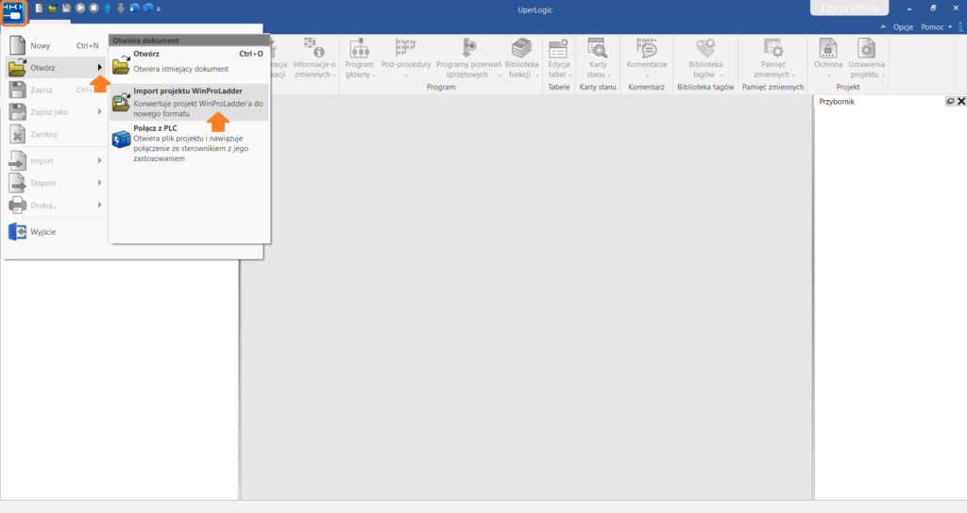This screenshot has height=513, width=967.
Task: Click the Drukuj printer icon
Action: [17, 205]
